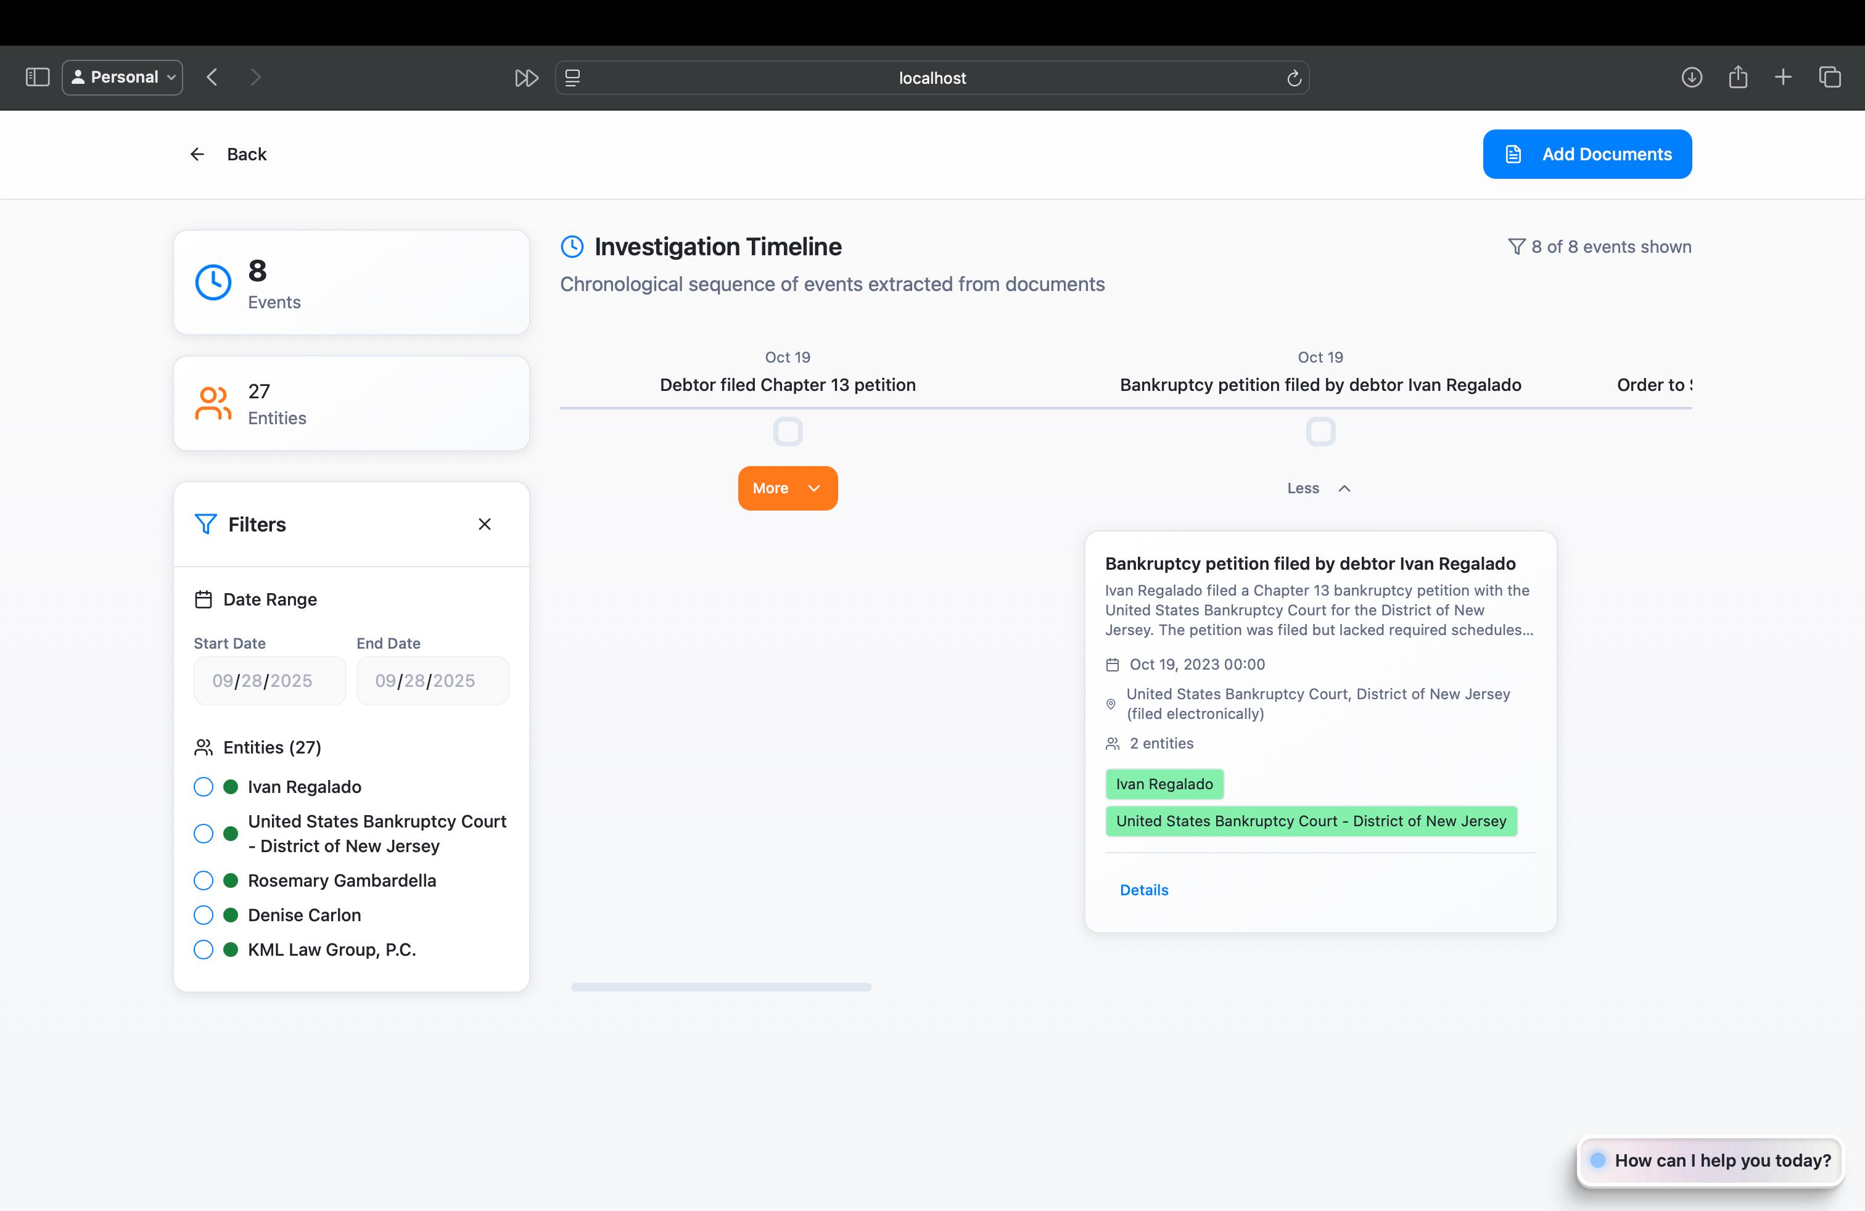
Task: Close the Filters panel with X
Action: [484, 524]
